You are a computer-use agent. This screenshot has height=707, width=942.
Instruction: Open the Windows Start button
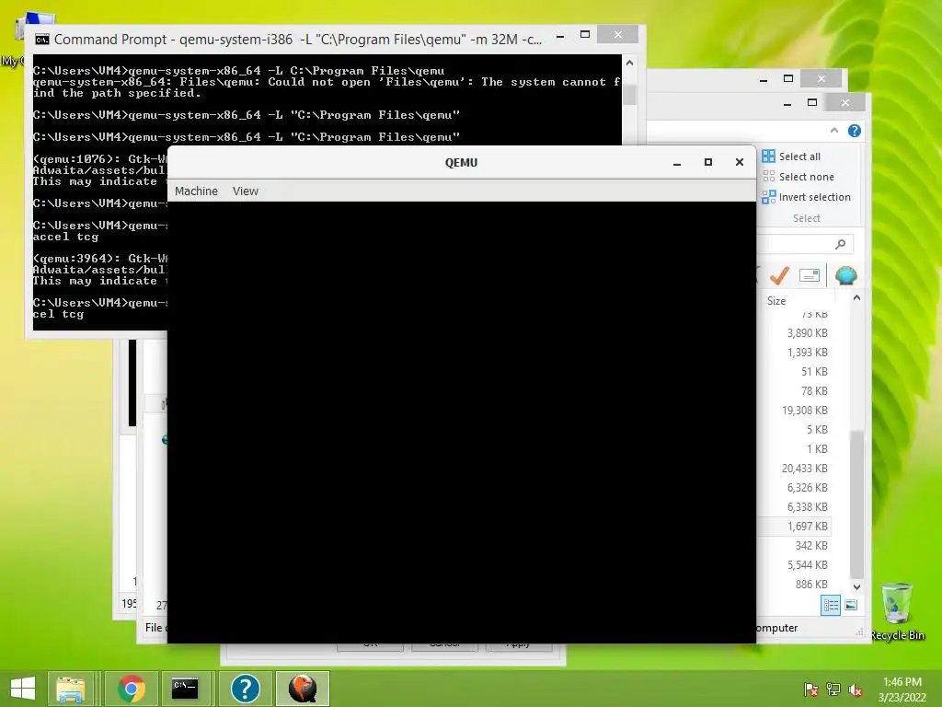[x=23, y=689]
